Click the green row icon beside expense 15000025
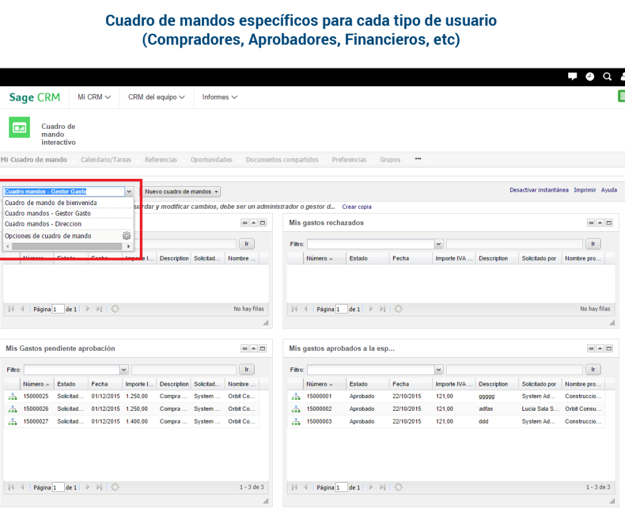Screen dimensions: 625x517 (13, 396)
